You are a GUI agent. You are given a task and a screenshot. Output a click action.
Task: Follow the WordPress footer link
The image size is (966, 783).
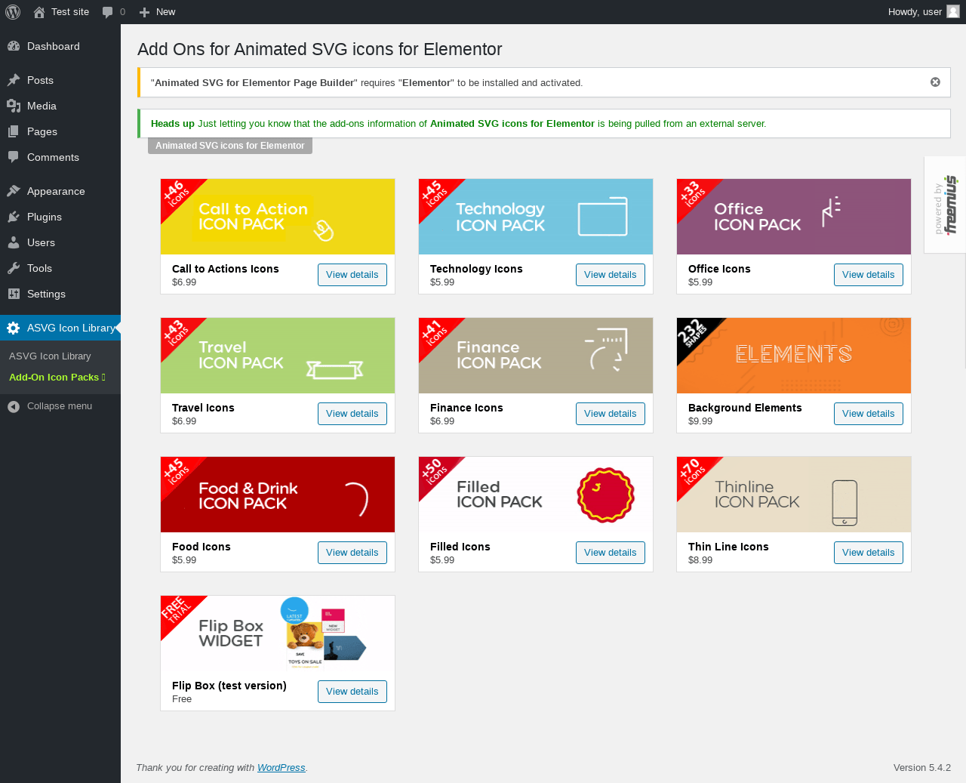point(281,768)
